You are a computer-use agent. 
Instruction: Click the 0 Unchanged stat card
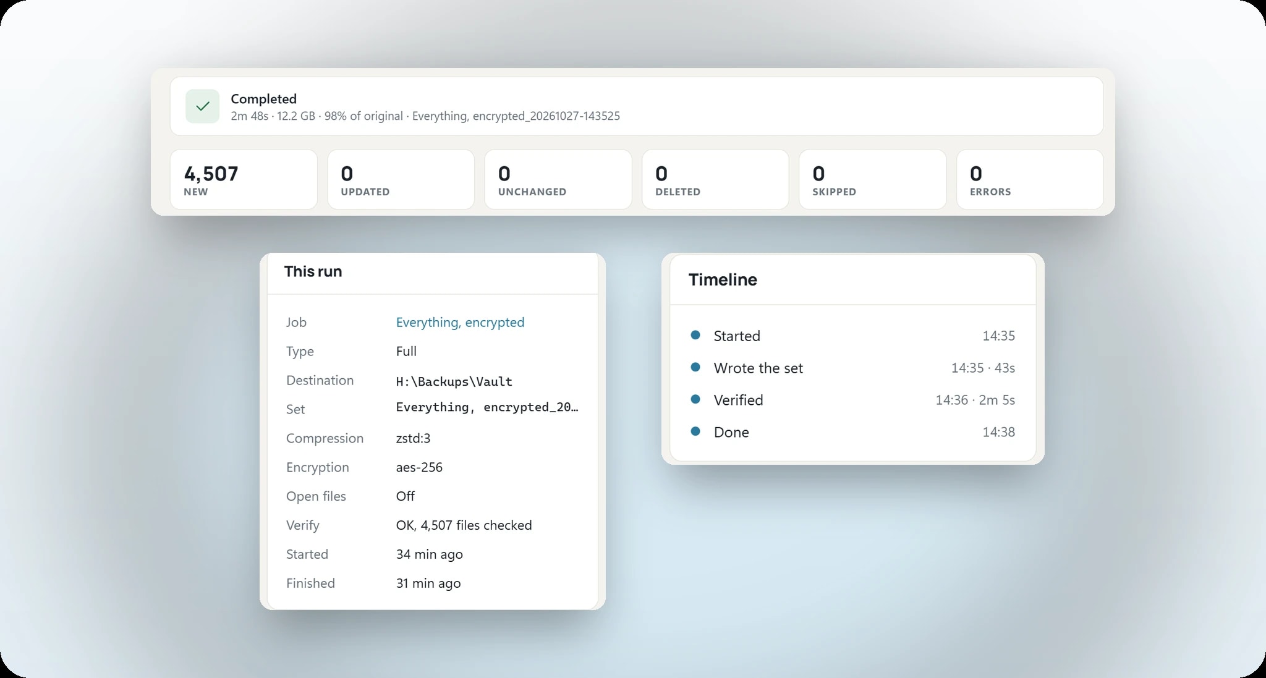(x=558, y=179)
